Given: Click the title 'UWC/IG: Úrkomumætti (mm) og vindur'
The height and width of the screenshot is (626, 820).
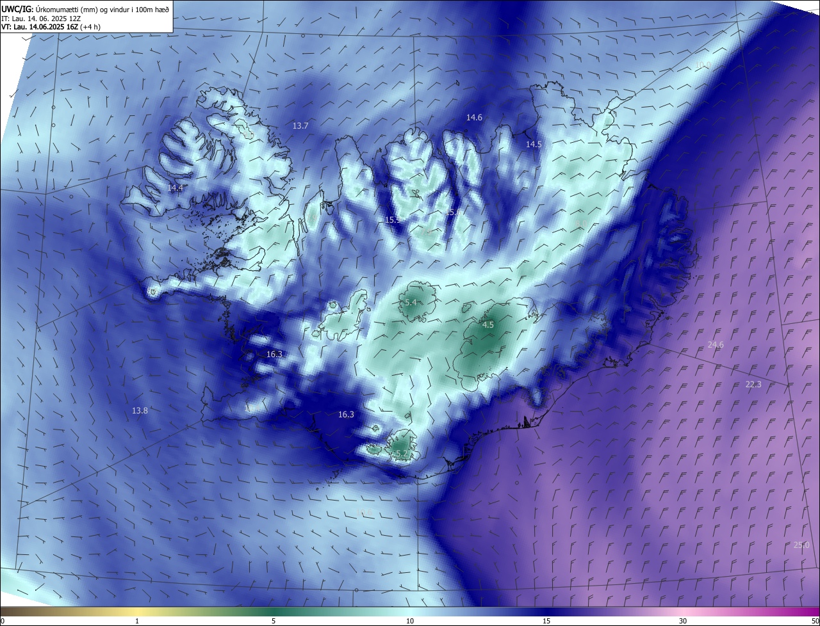Looking at the screenshot, I should coord(86,9).
